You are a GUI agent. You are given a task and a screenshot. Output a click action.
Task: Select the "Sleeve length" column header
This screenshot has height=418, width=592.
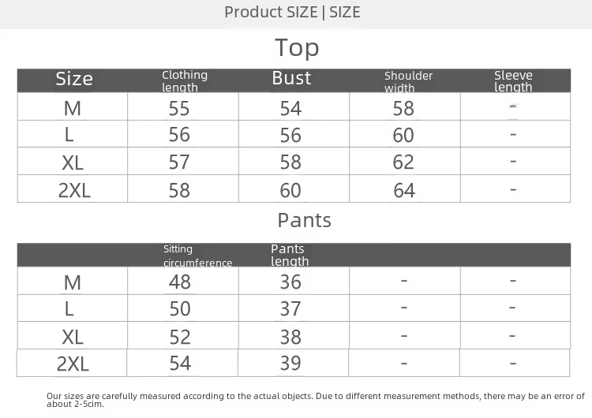513,81
